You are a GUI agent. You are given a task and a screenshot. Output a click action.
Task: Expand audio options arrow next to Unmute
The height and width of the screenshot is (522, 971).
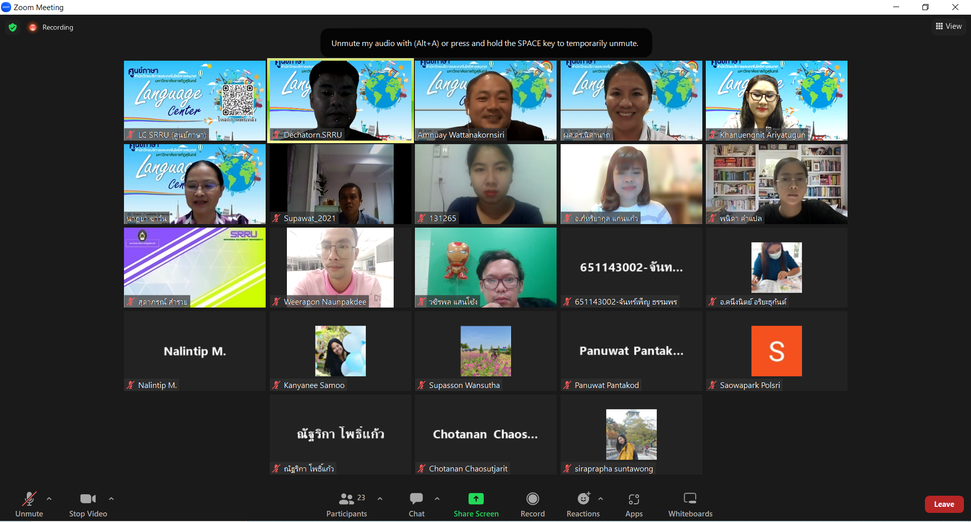click(49, 499)
